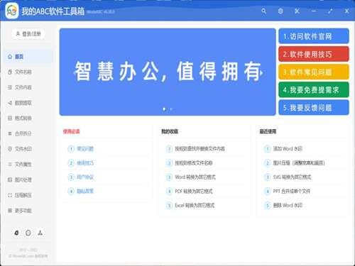Screen dimensions: 355x266
Task: Open the 用户协议 link
Action: (x=85, y=177)
